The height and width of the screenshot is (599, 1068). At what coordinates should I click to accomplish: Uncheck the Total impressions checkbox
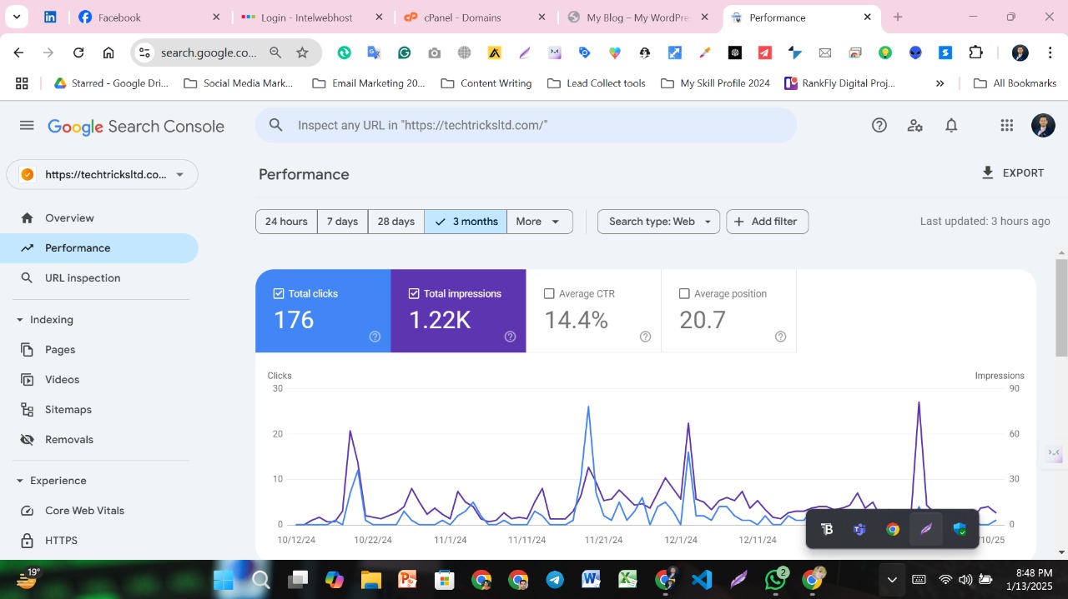click(413, 293)
